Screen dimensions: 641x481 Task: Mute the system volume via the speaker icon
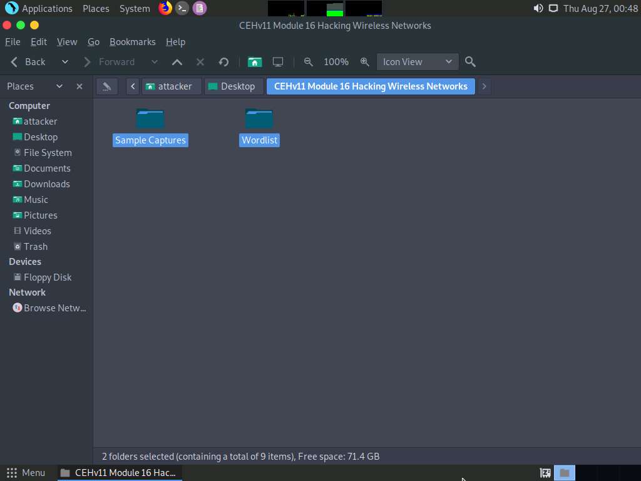click(x=538, y=8)
